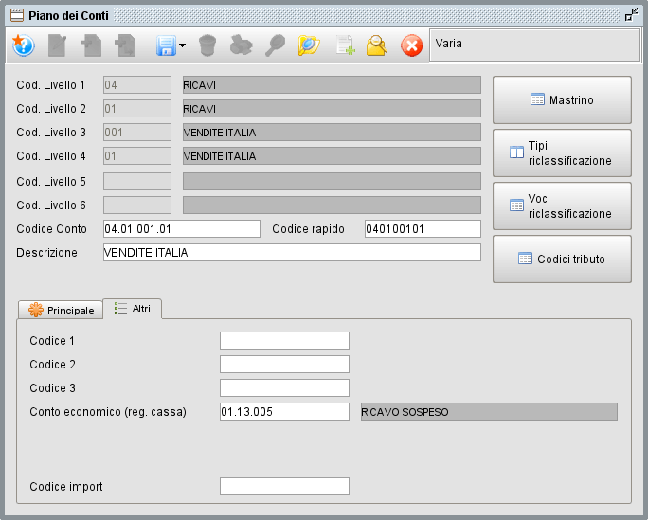
Task: Click the Codice Conto field
Action: [x=182, y=229]
